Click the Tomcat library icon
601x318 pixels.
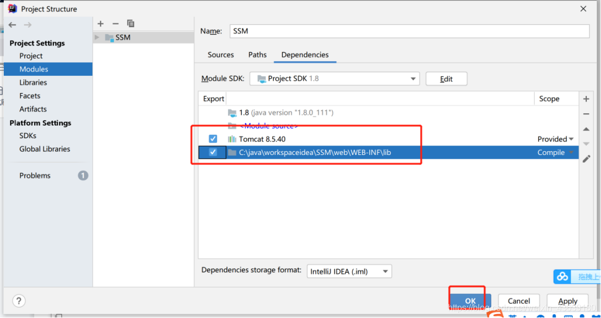coord(232,139)
